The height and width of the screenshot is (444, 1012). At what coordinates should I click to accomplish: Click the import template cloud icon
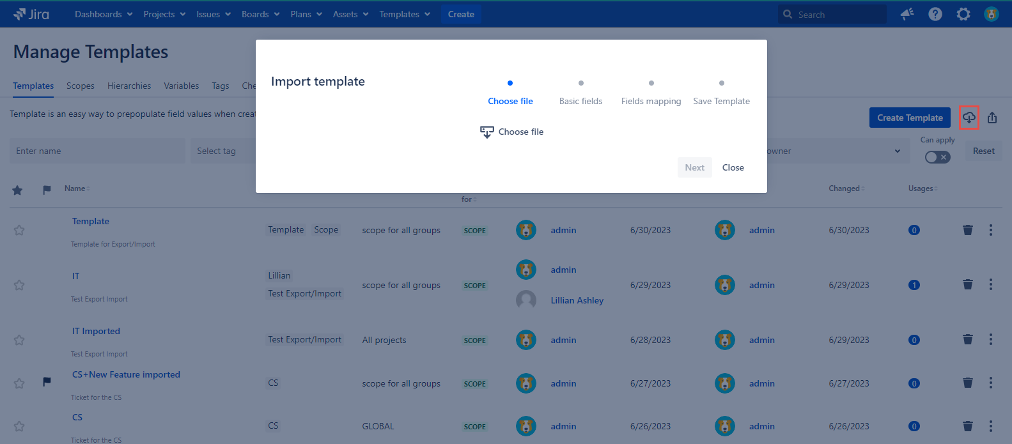(969, 118)
